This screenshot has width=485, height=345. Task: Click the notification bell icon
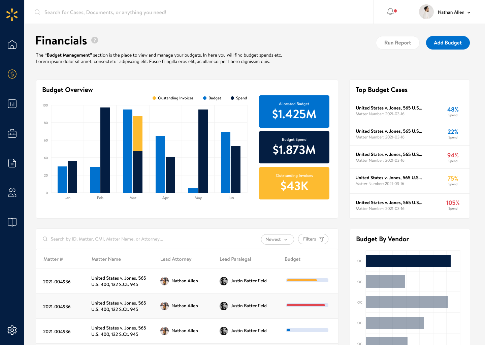pos(390,12)
